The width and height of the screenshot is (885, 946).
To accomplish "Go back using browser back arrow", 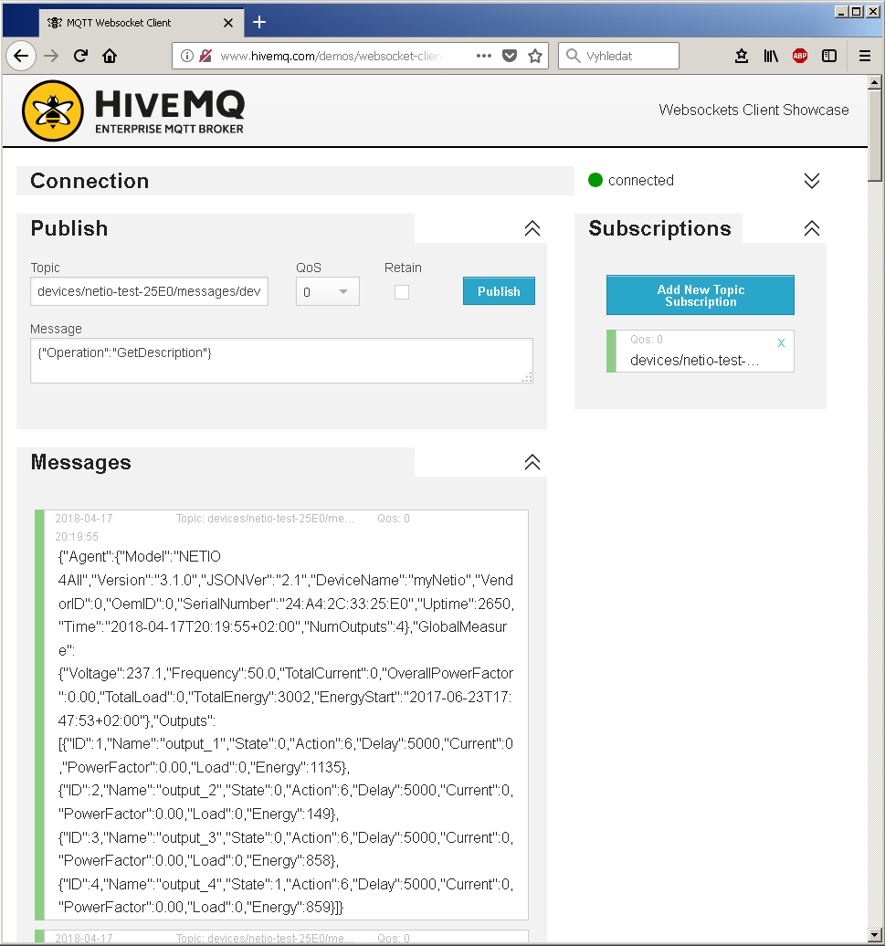I will coord(21,56).
